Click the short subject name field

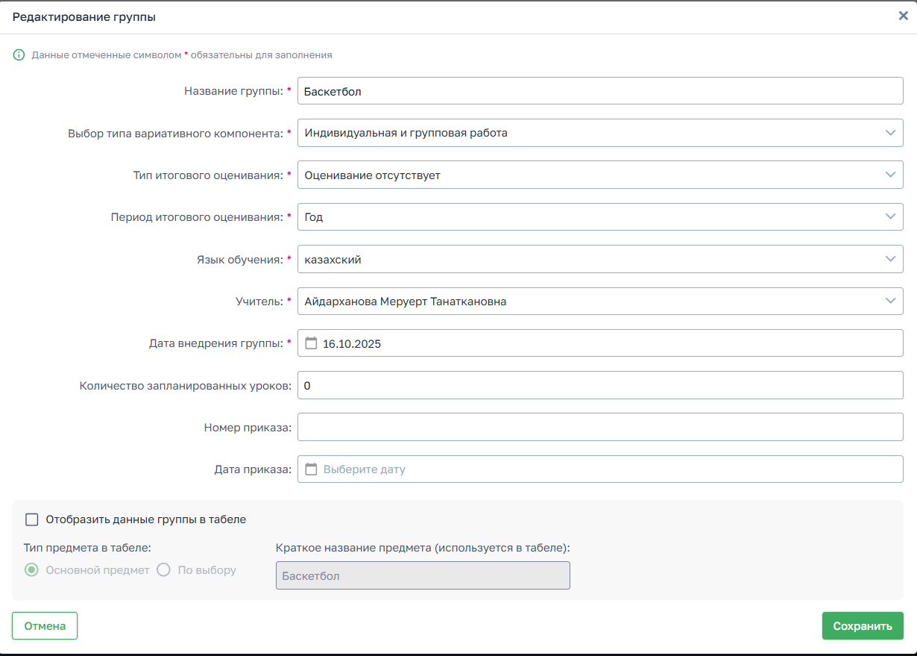pos(423,575)
